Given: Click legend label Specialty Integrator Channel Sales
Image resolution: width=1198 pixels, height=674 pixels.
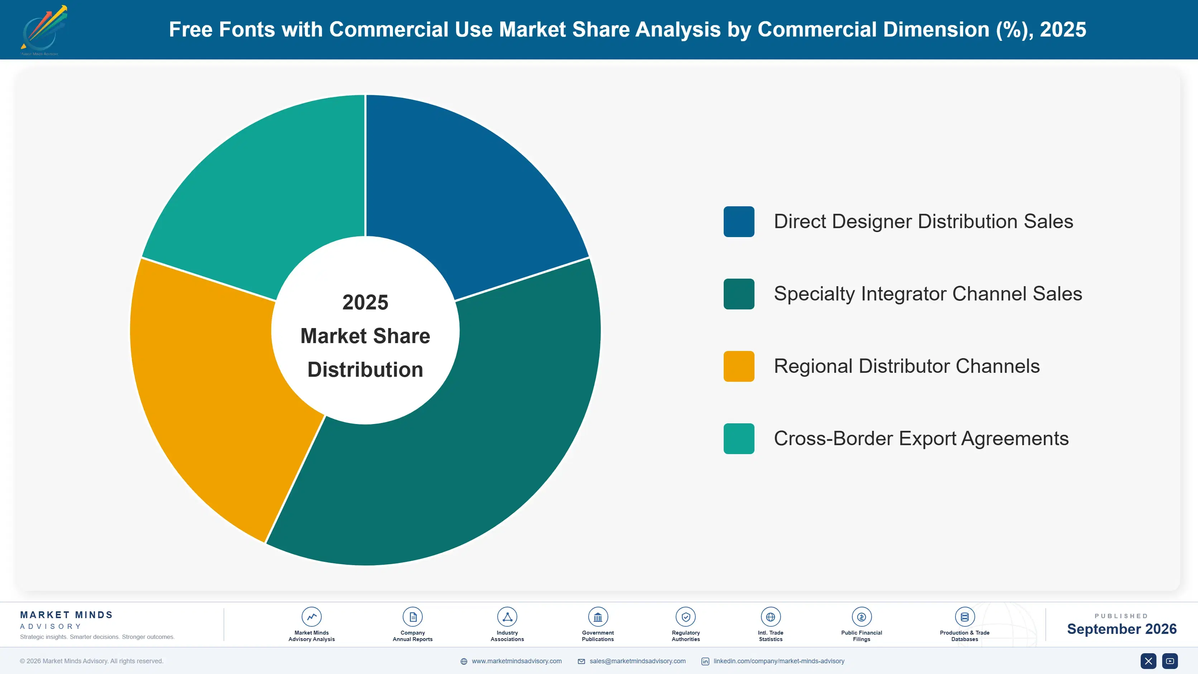Looking at the screenshot, I should coord(928,294).
